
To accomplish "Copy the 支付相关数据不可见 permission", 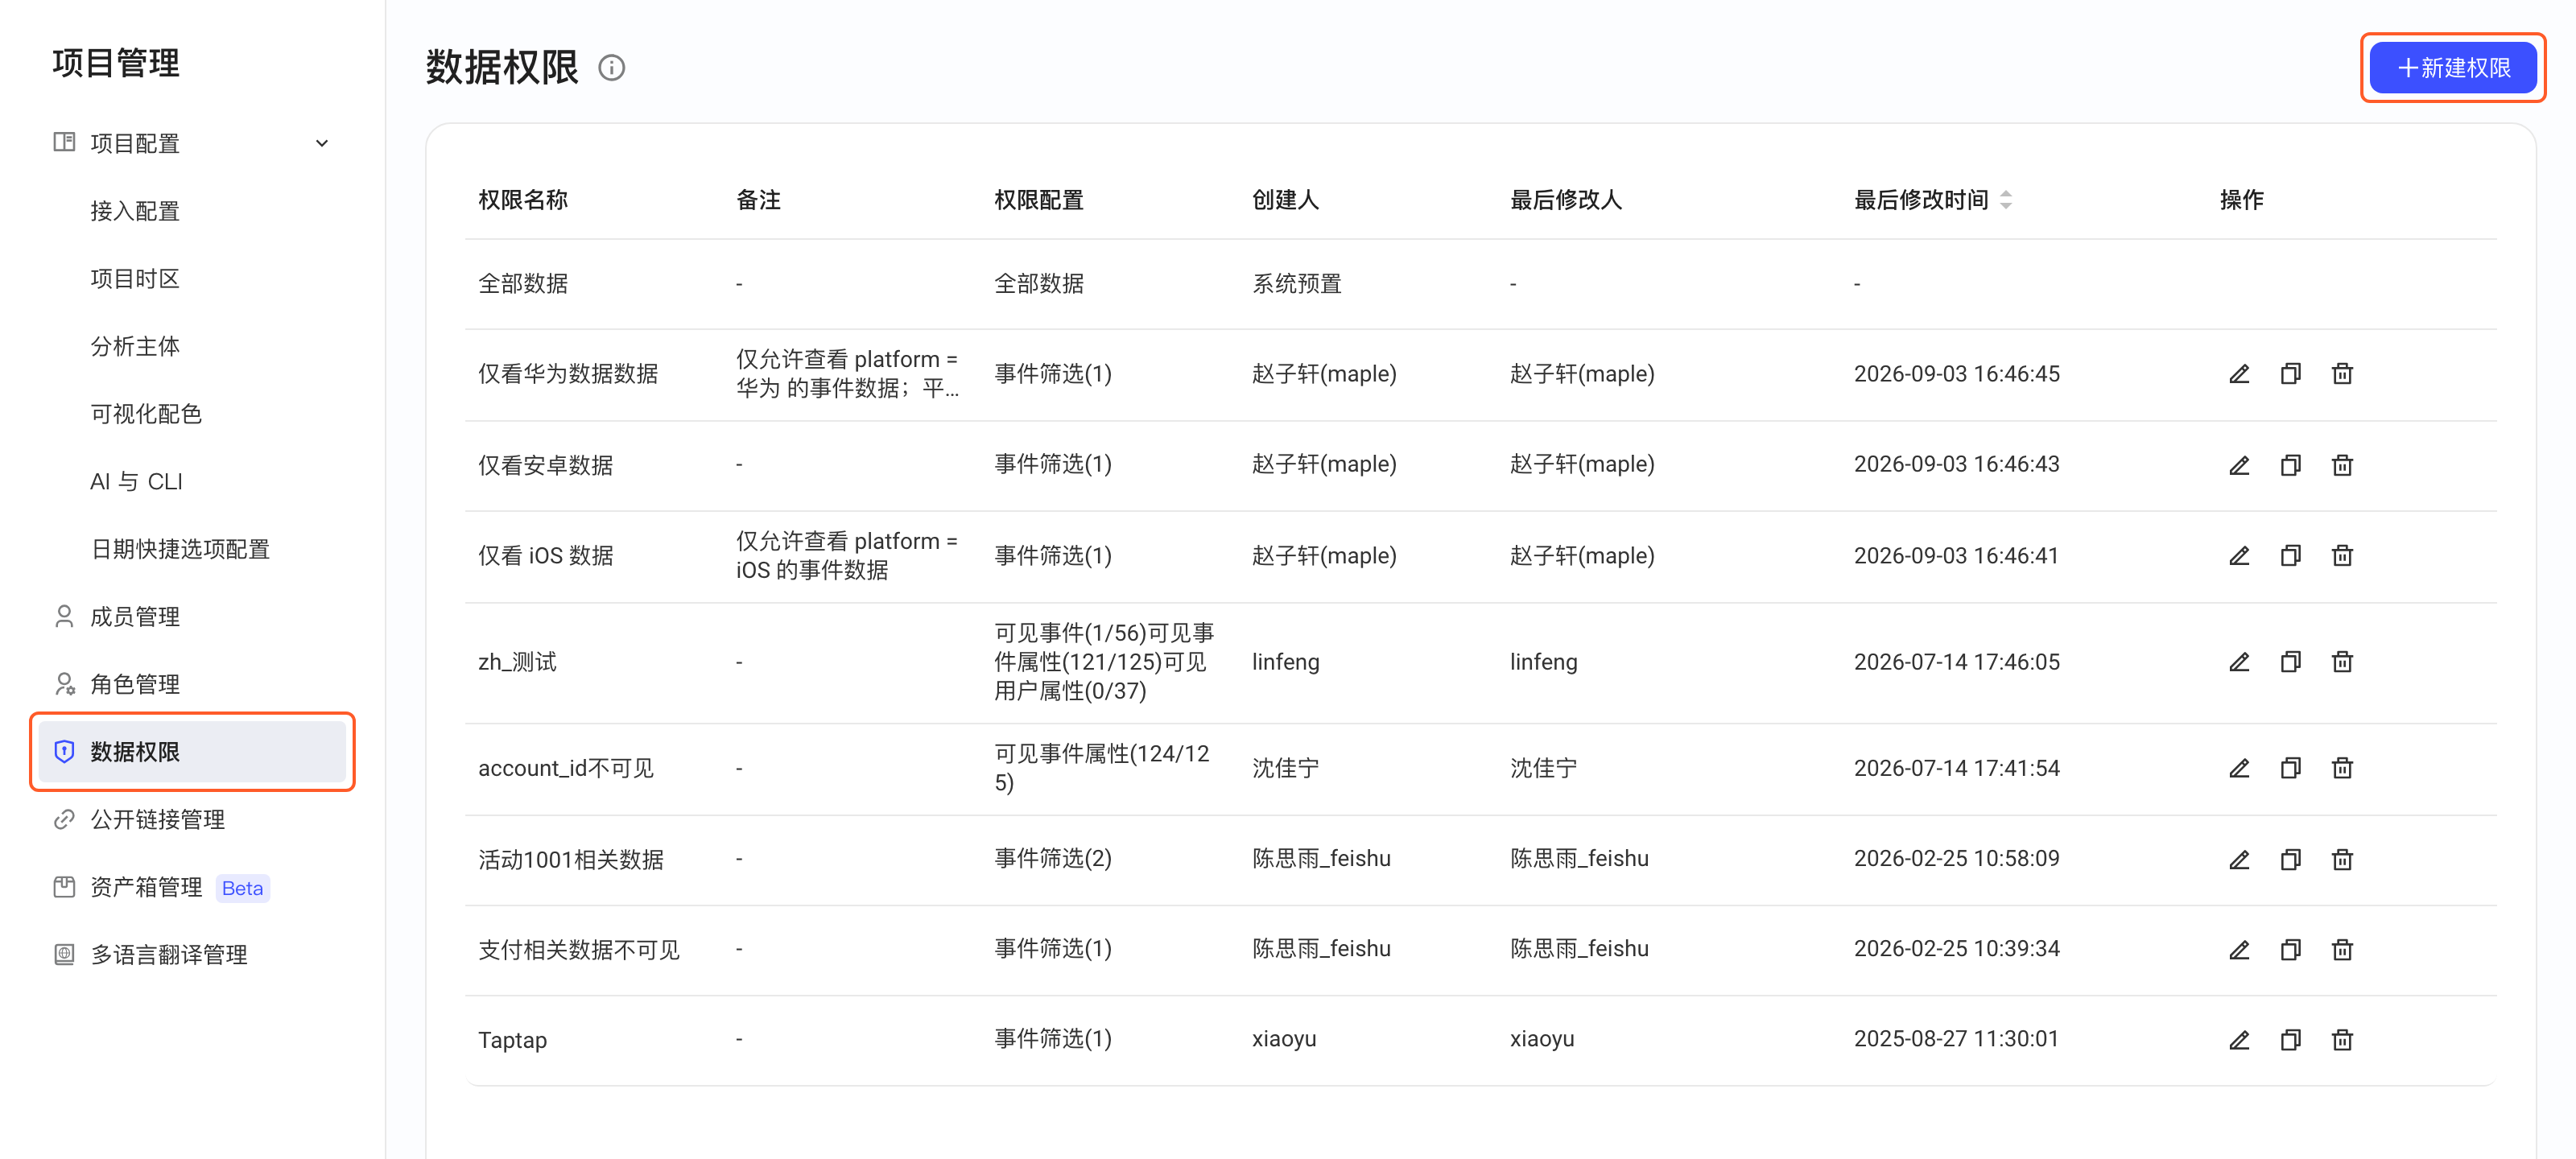I will point(2290,949).
